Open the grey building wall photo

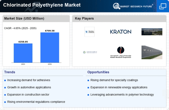[152, 52]
